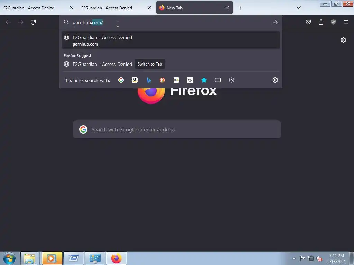
Task: Open the Save to Pocket icon
Action: [308, 22]
